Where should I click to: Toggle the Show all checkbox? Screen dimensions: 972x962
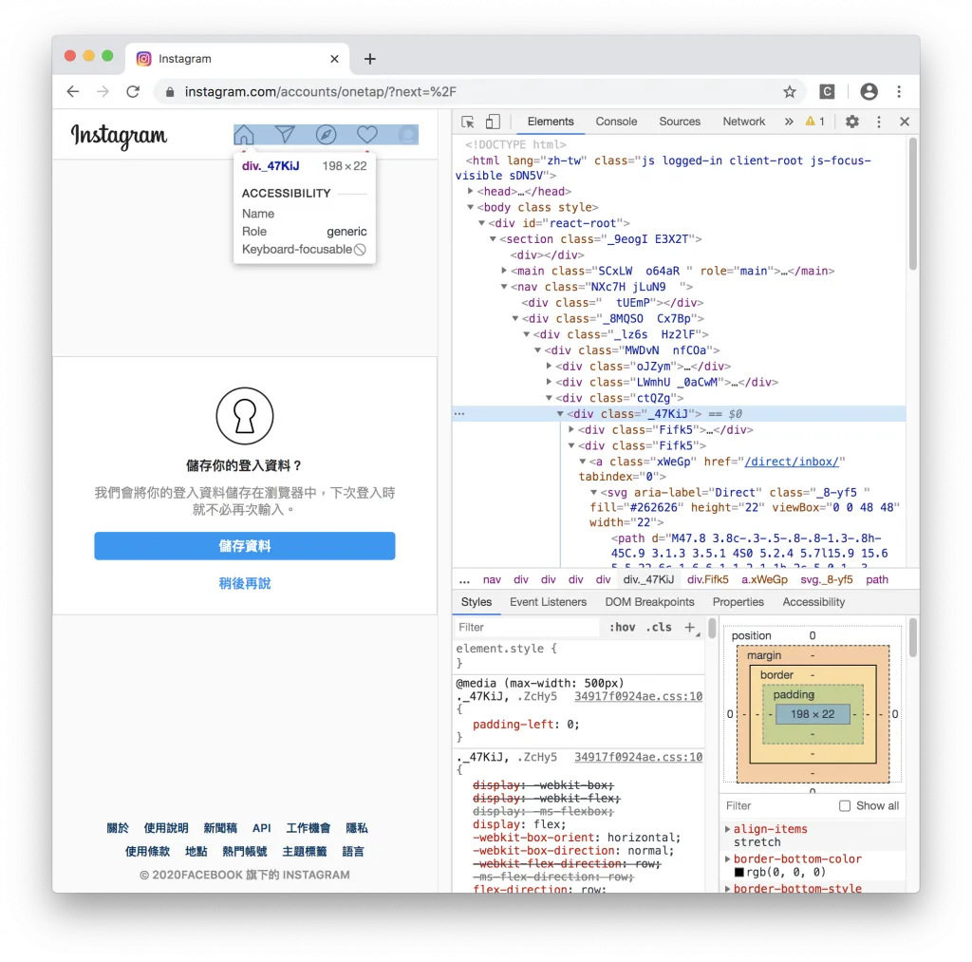pyautogui.click(x=844, y=805)
